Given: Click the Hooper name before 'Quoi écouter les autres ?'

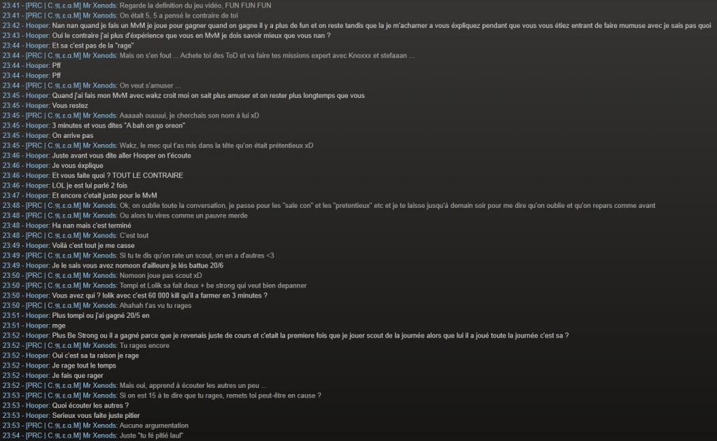Looking at the screenshot, I should pyautogui.click(x=38, y=405).
